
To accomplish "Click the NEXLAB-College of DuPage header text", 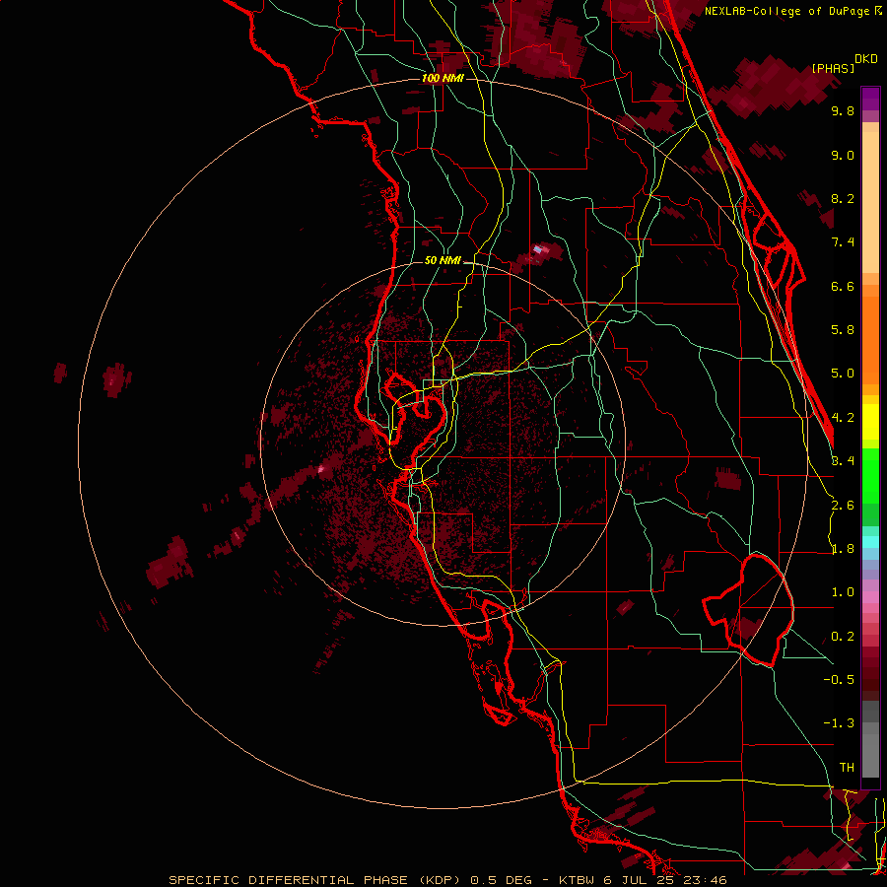I will click(787, 11).
